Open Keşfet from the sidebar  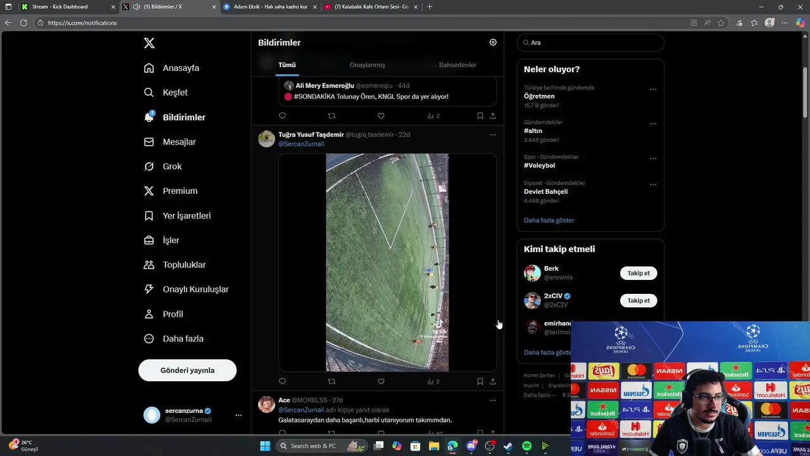(166, 92)
